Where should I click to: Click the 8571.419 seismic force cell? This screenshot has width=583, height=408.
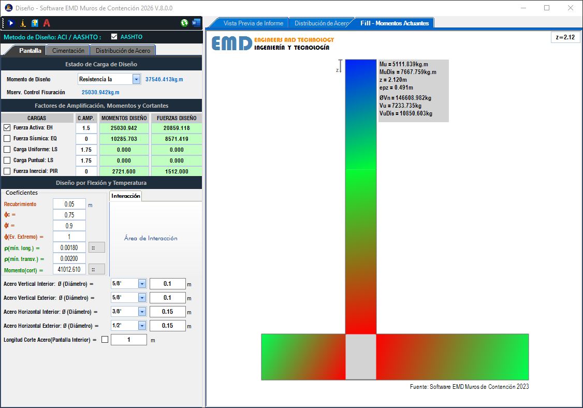[x=177, y=139]
